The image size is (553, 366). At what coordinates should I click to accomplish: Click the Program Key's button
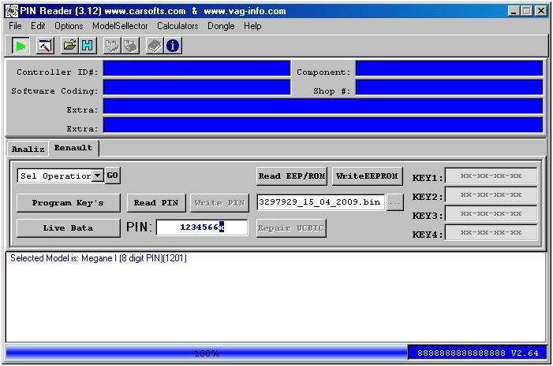68,202
